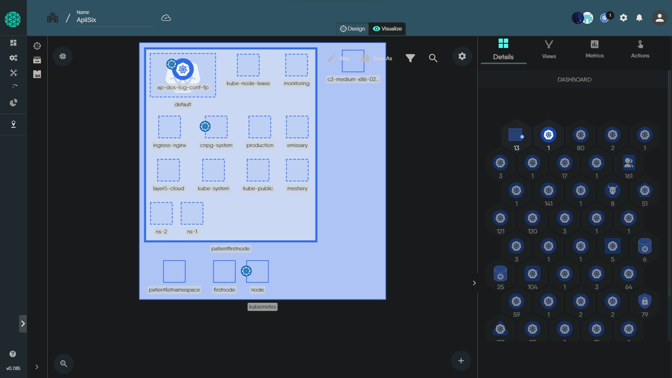Click the version v0.7.85 label
Screen dimensions: 672x378
click(x=13, y=368)
